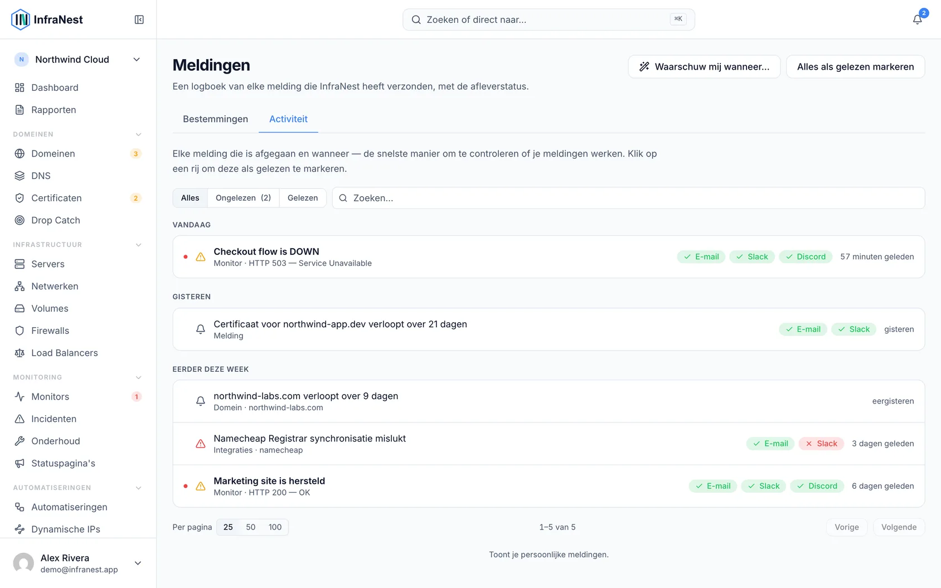Click the Waarschuw mij wanneer... button
Image resolution: width=941 pixels, height=588 pixels.
point(704,67)
